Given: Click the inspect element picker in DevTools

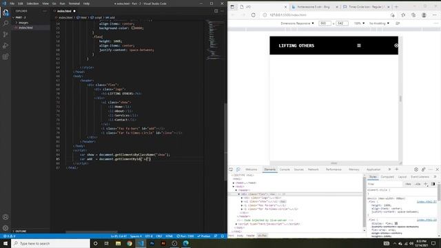Looking at the screenshot, I should tap(231, 169).
